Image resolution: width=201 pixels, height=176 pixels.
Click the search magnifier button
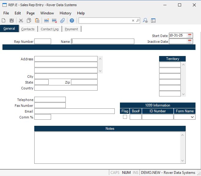[138, 21]
